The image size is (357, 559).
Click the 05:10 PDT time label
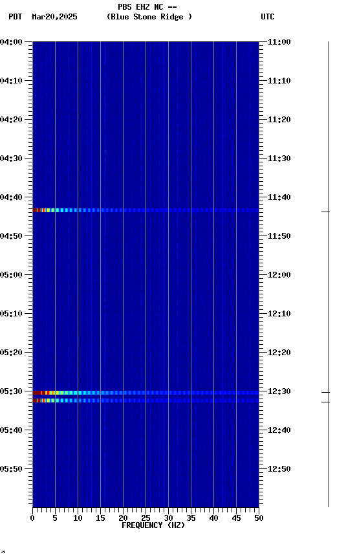pos(11,314)
